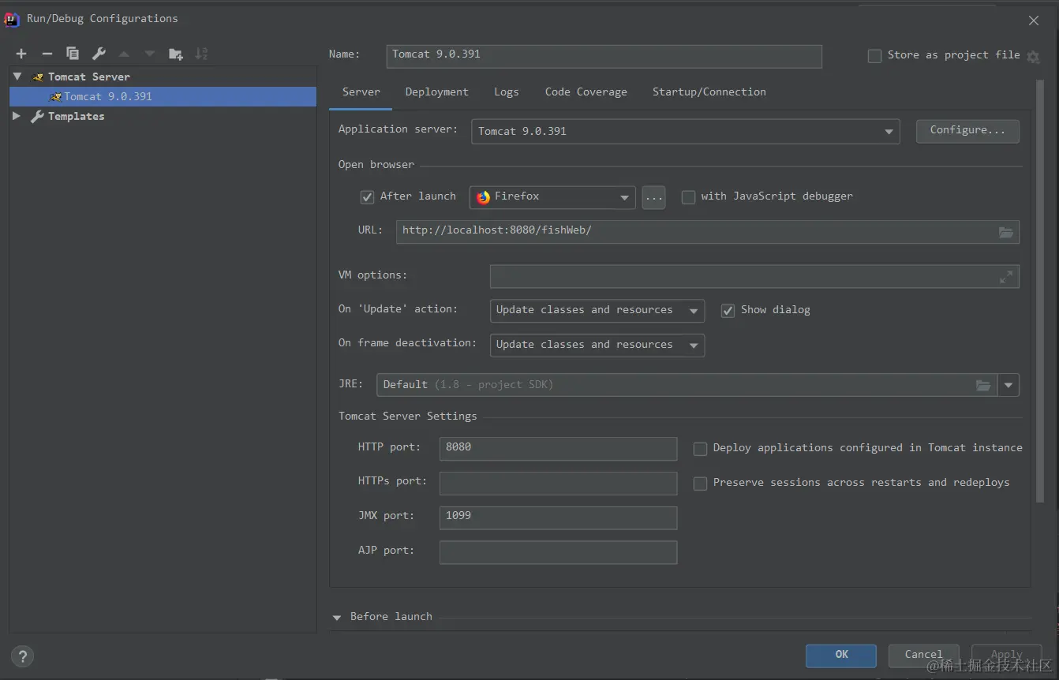Click Name input field
The width and height of the screenshot is (1059, 680).
[x=604, y=55]
